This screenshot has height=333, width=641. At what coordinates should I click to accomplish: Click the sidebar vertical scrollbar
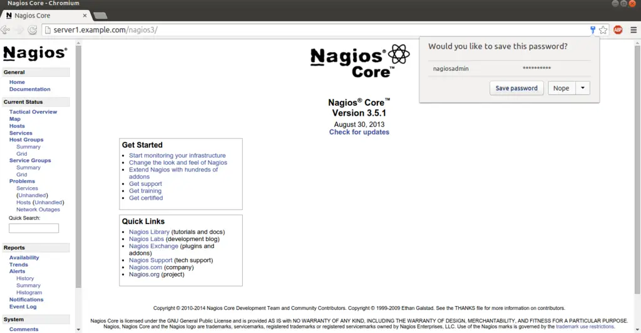(78, 166)
